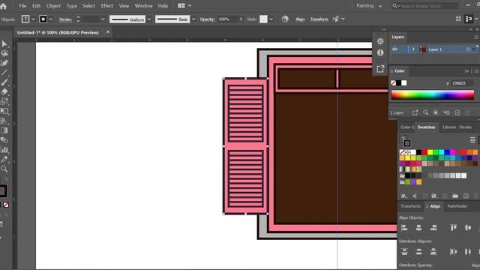Click horizontal align center icon
The width and height of the screenshot is (480, 270).
click(x=418, y=228)
